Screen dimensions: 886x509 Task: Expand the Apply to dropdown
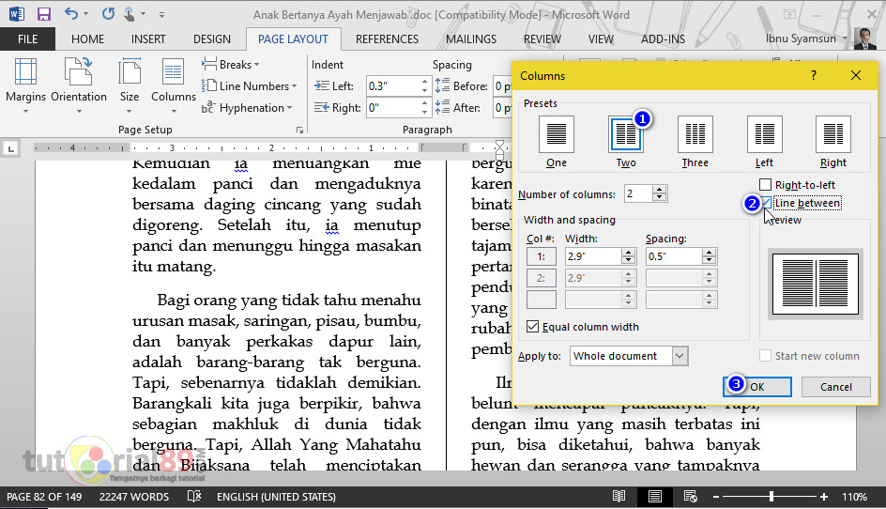(680, 356)
